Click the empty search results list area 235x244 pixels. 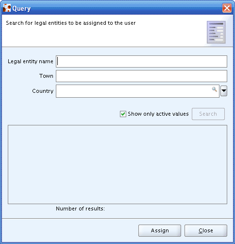click(117, 164)
